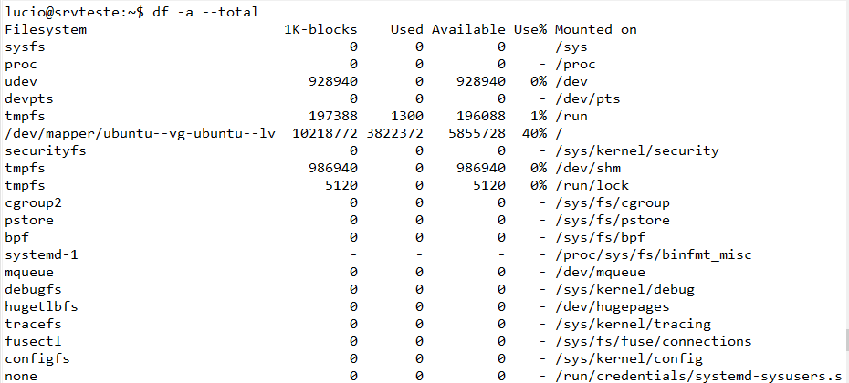Click the 'udev' filesystem name

pyautogui.click(x=20, y=81)
